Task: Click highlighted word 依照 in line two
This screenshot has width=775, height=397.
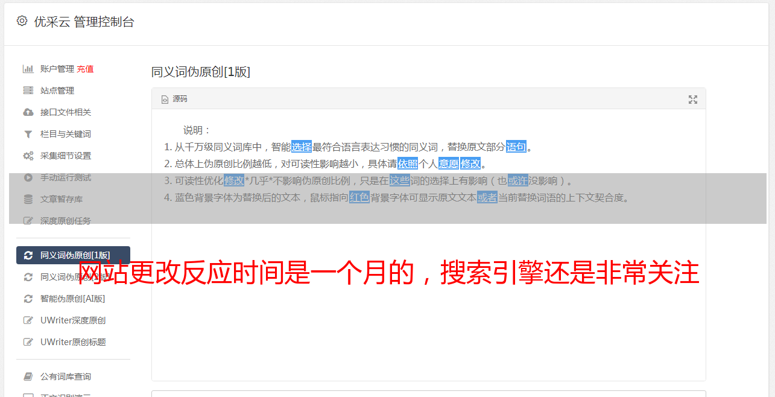Action: pyautogui.click(x=408, y=164)
